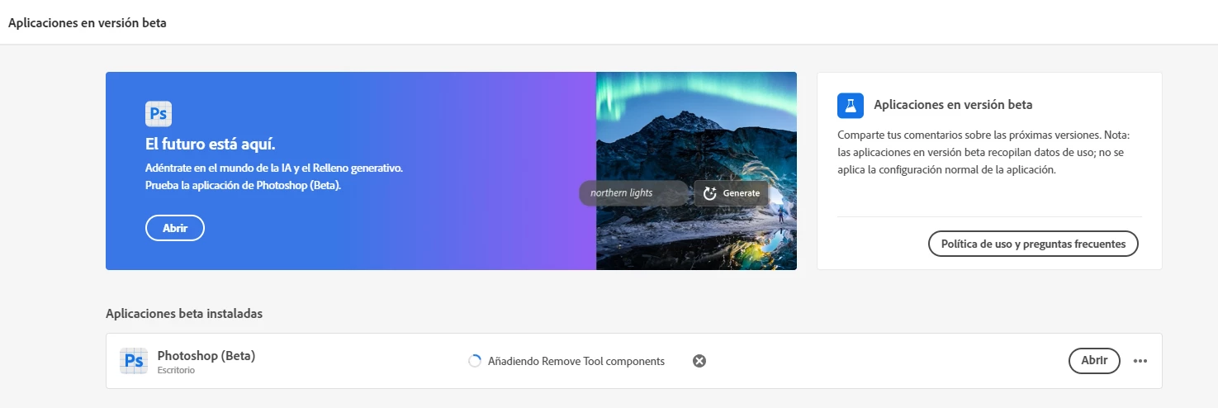Viewport: 1218px width, 408px height.
Task: Click the 'Escritorio' label under Photoshop (Beta)
Action: pyautogui.click(x=176, y=371)
